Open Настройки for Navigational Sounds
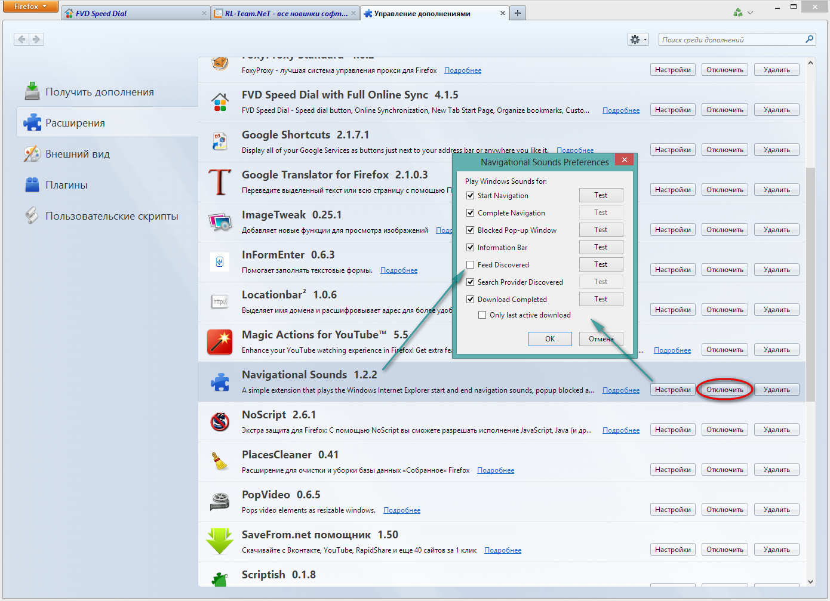Screen dimensions: 830x601 pos(673,390)
